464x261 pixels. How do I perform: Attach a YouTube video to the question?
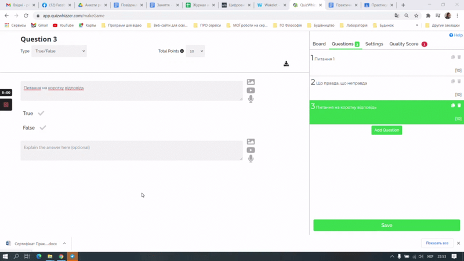(x=251, y=90)
